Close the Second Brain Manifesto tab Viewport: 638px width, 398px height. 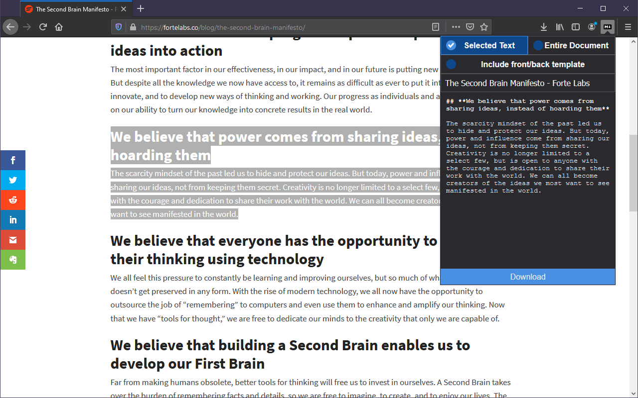pyautogui.click(x=124, y=9)
